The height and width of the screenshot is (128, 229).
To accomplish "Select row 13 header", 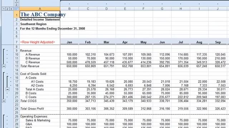I will coord(16,66).
